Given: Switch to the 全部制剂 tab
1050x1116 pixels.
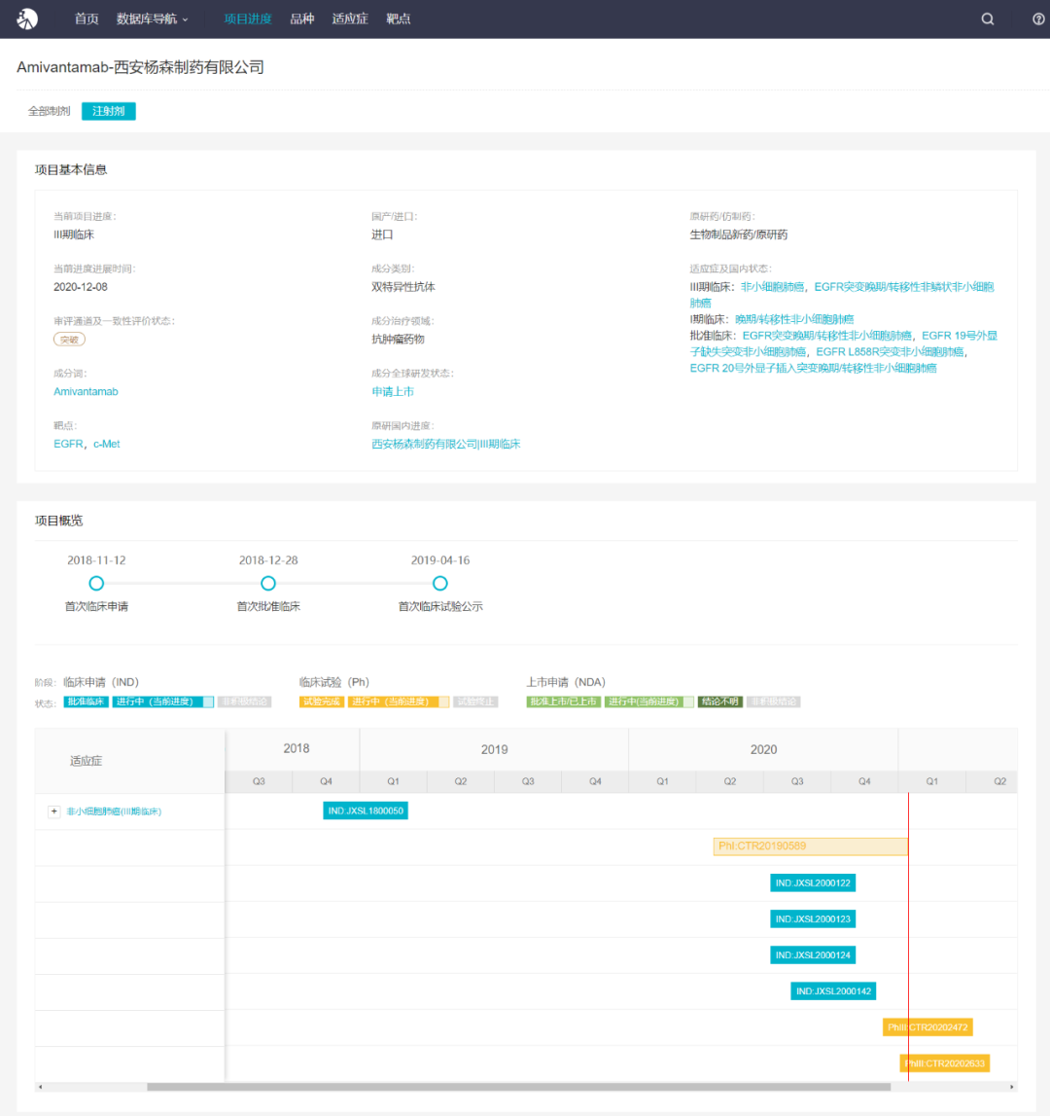Looking at the screenshot, I should click(x=49, y=111).
